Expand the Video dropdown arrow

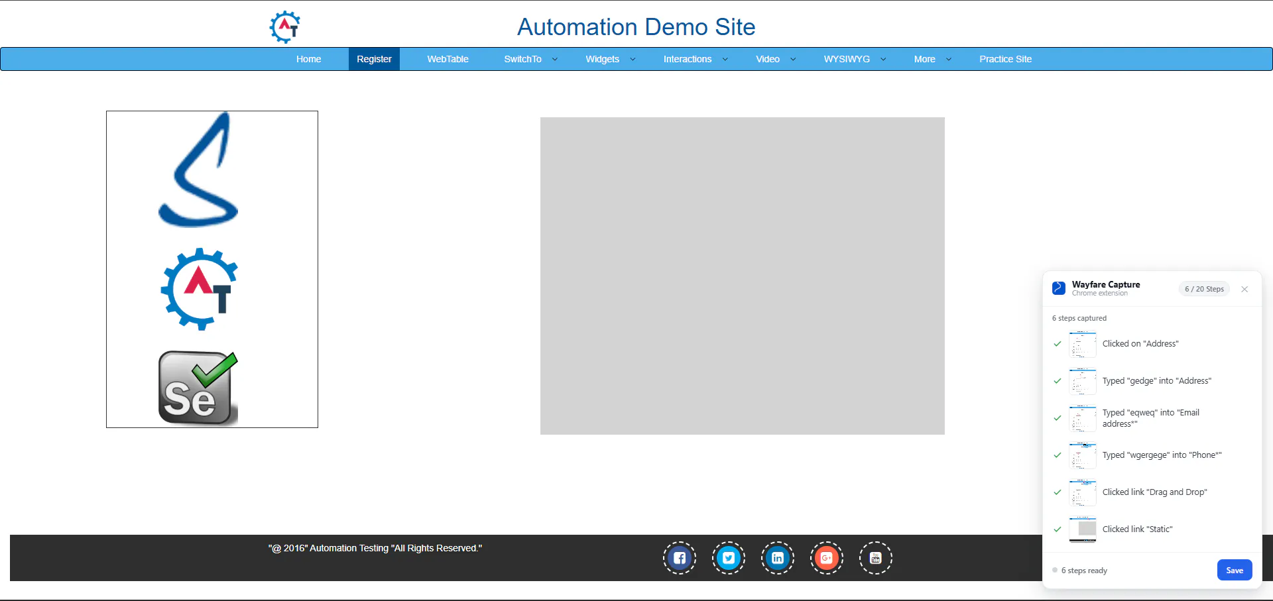[x=793, y=59]
